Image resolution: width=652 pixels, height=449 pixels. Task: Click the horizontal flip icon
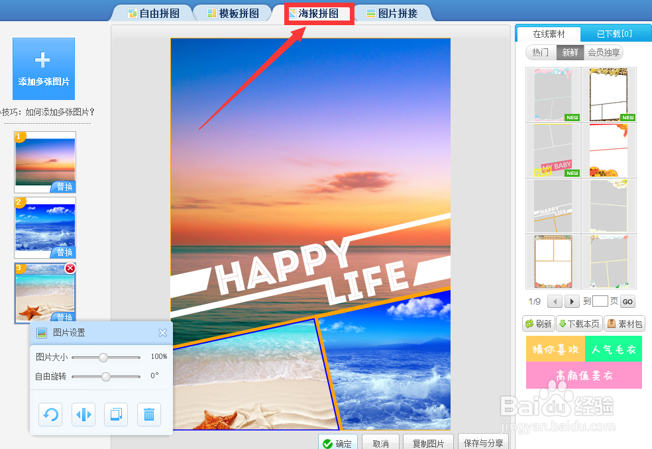(83, 415)
